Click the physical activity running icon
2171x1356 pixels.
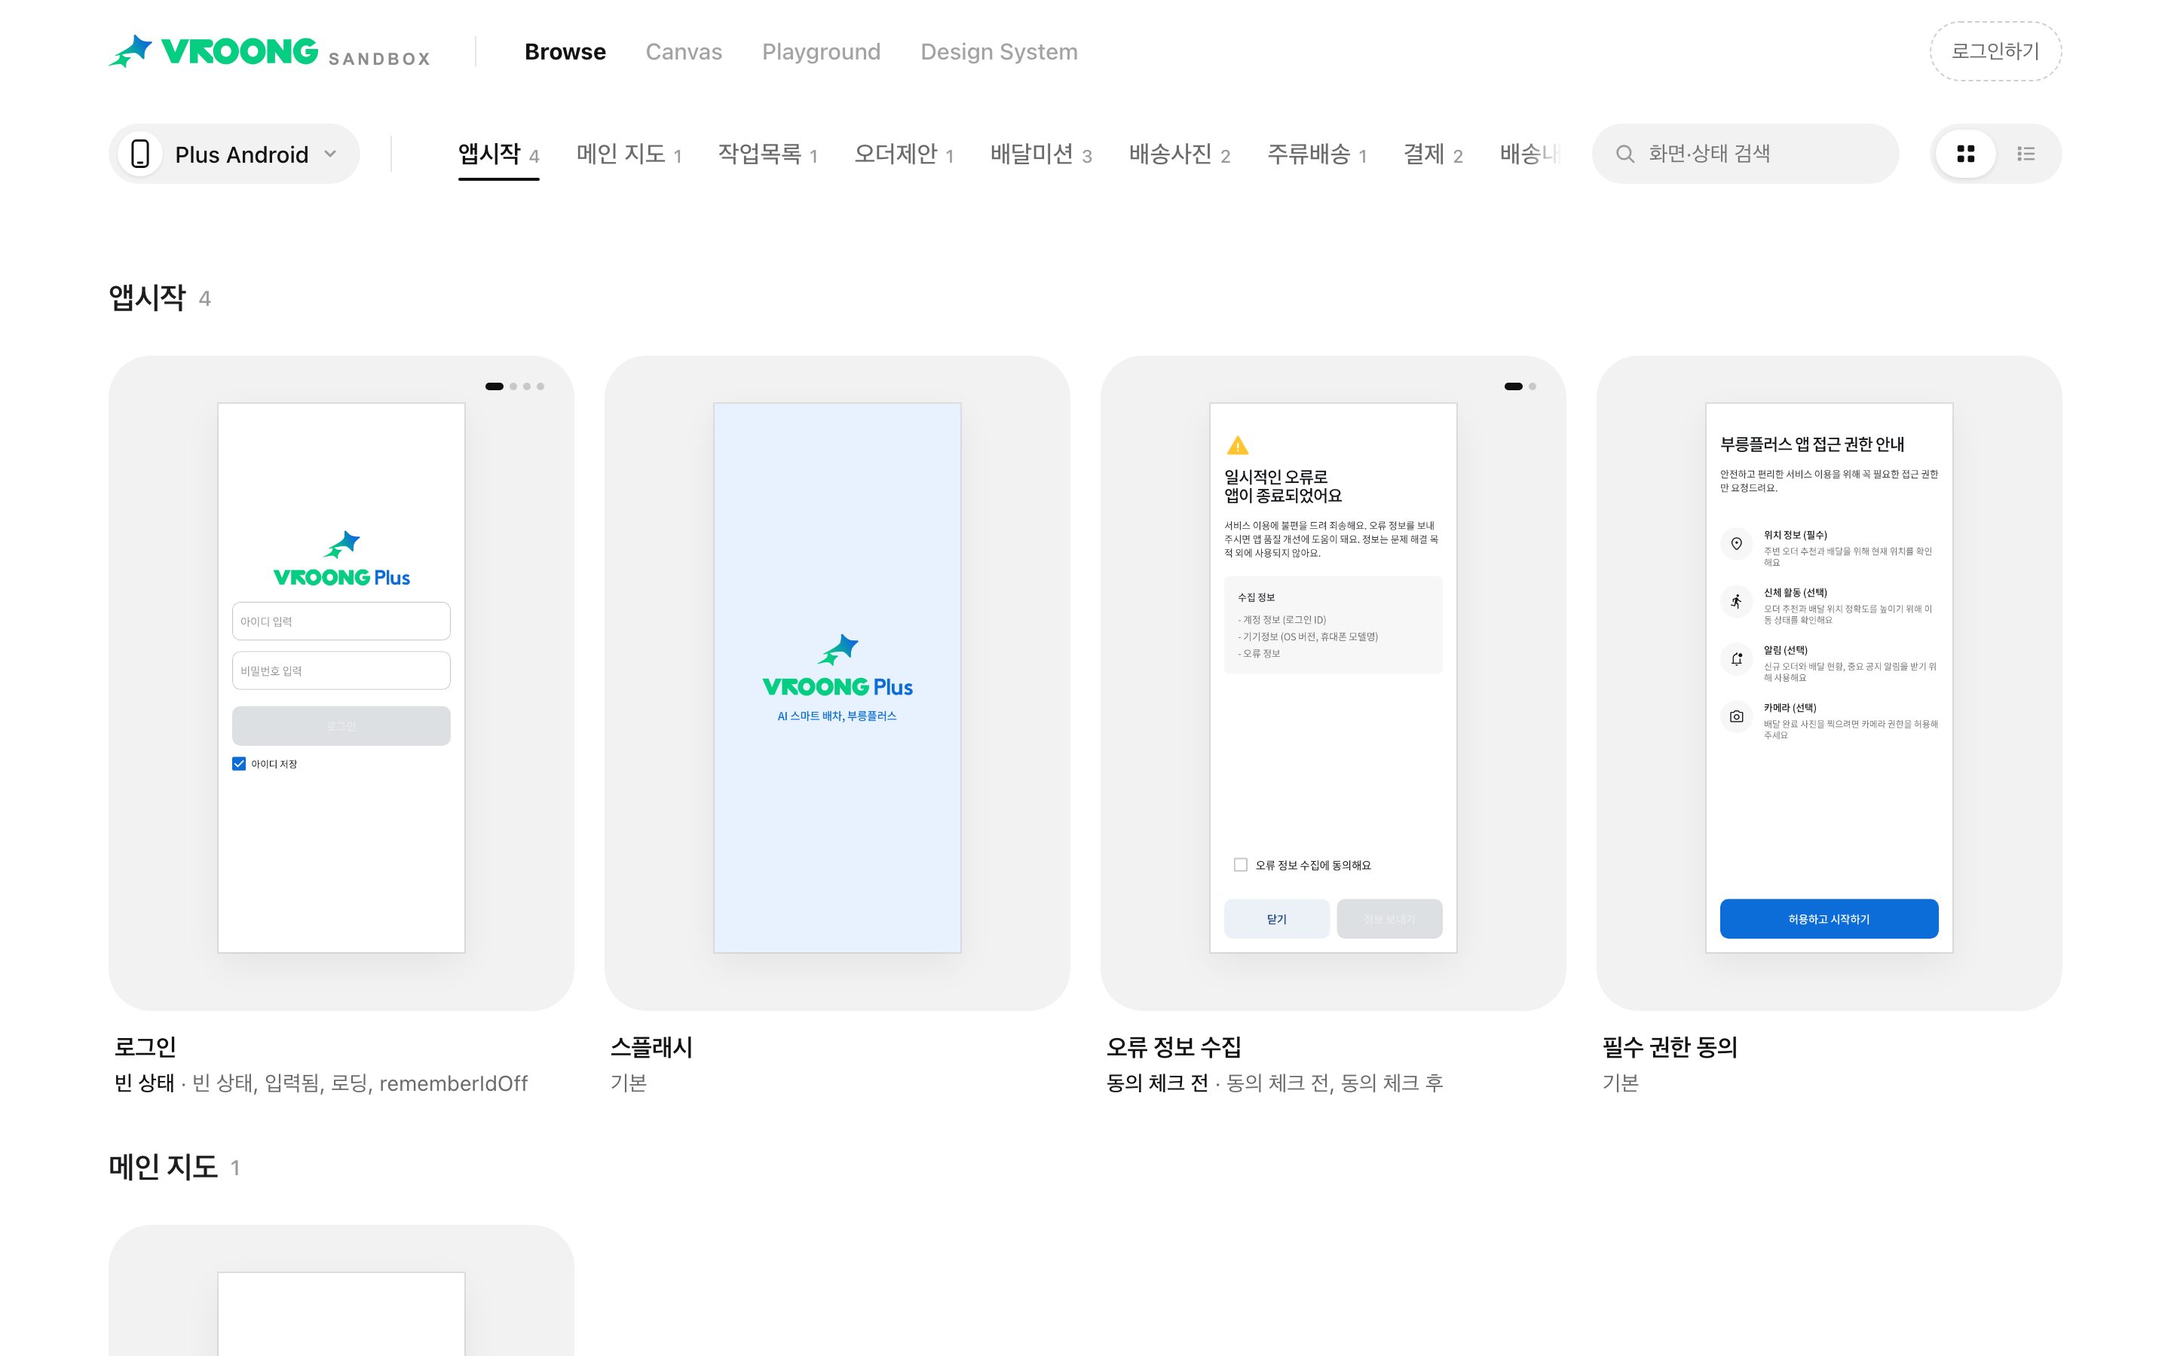click(1736, 601)
